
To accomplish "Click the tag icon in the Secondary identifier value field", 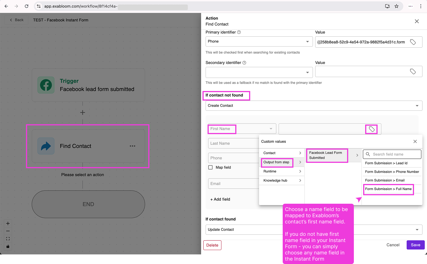I will pos(413,71).
